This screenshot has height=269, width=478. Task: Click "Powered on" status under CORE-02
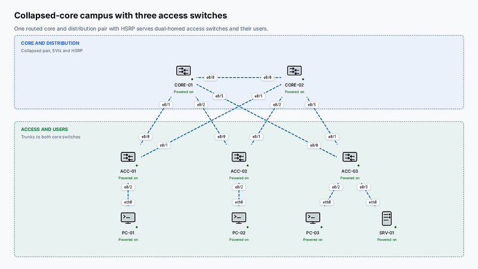[294, 92]
